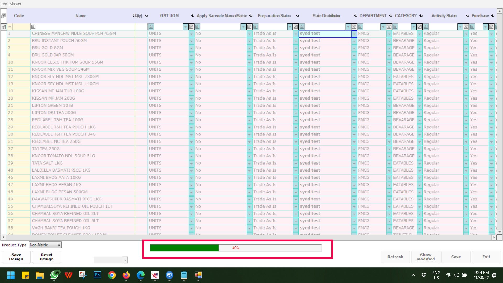Clear all filters using the filter row selector icon
The image size is (503, 283).
4,27
